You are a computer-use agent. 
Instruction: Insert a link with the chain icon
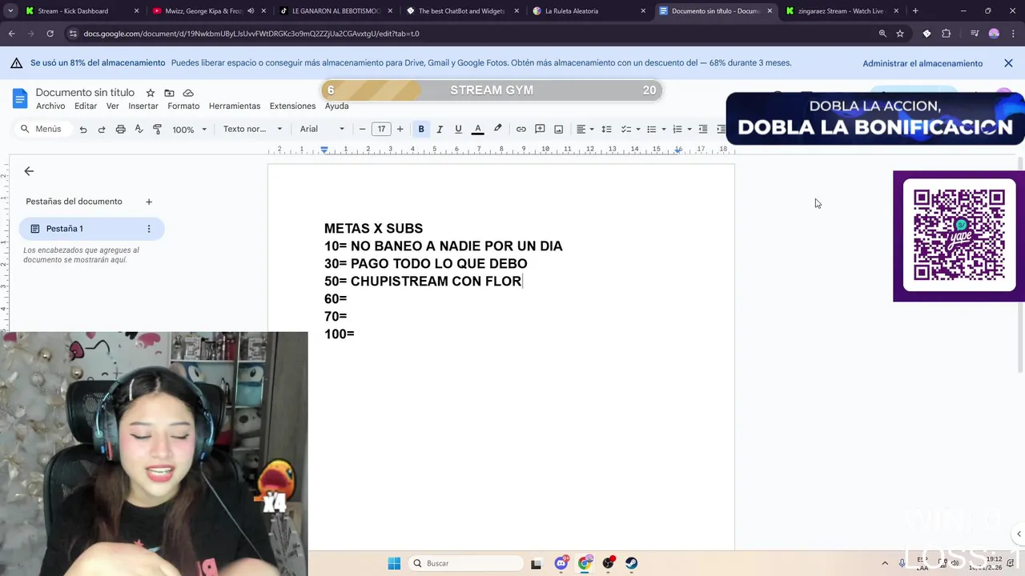coord(521,129)
